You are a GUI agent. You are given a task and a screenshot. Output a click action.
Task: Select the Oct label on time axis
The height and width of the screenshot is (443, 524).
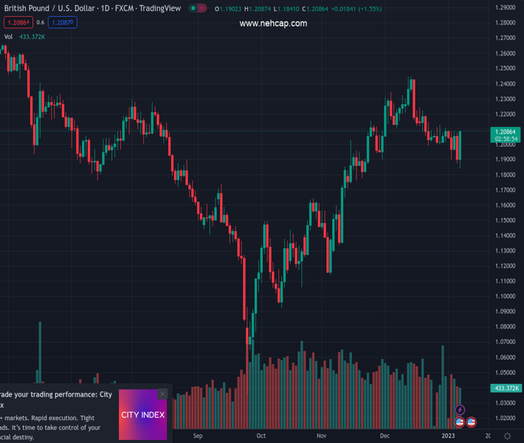point(261,436)
